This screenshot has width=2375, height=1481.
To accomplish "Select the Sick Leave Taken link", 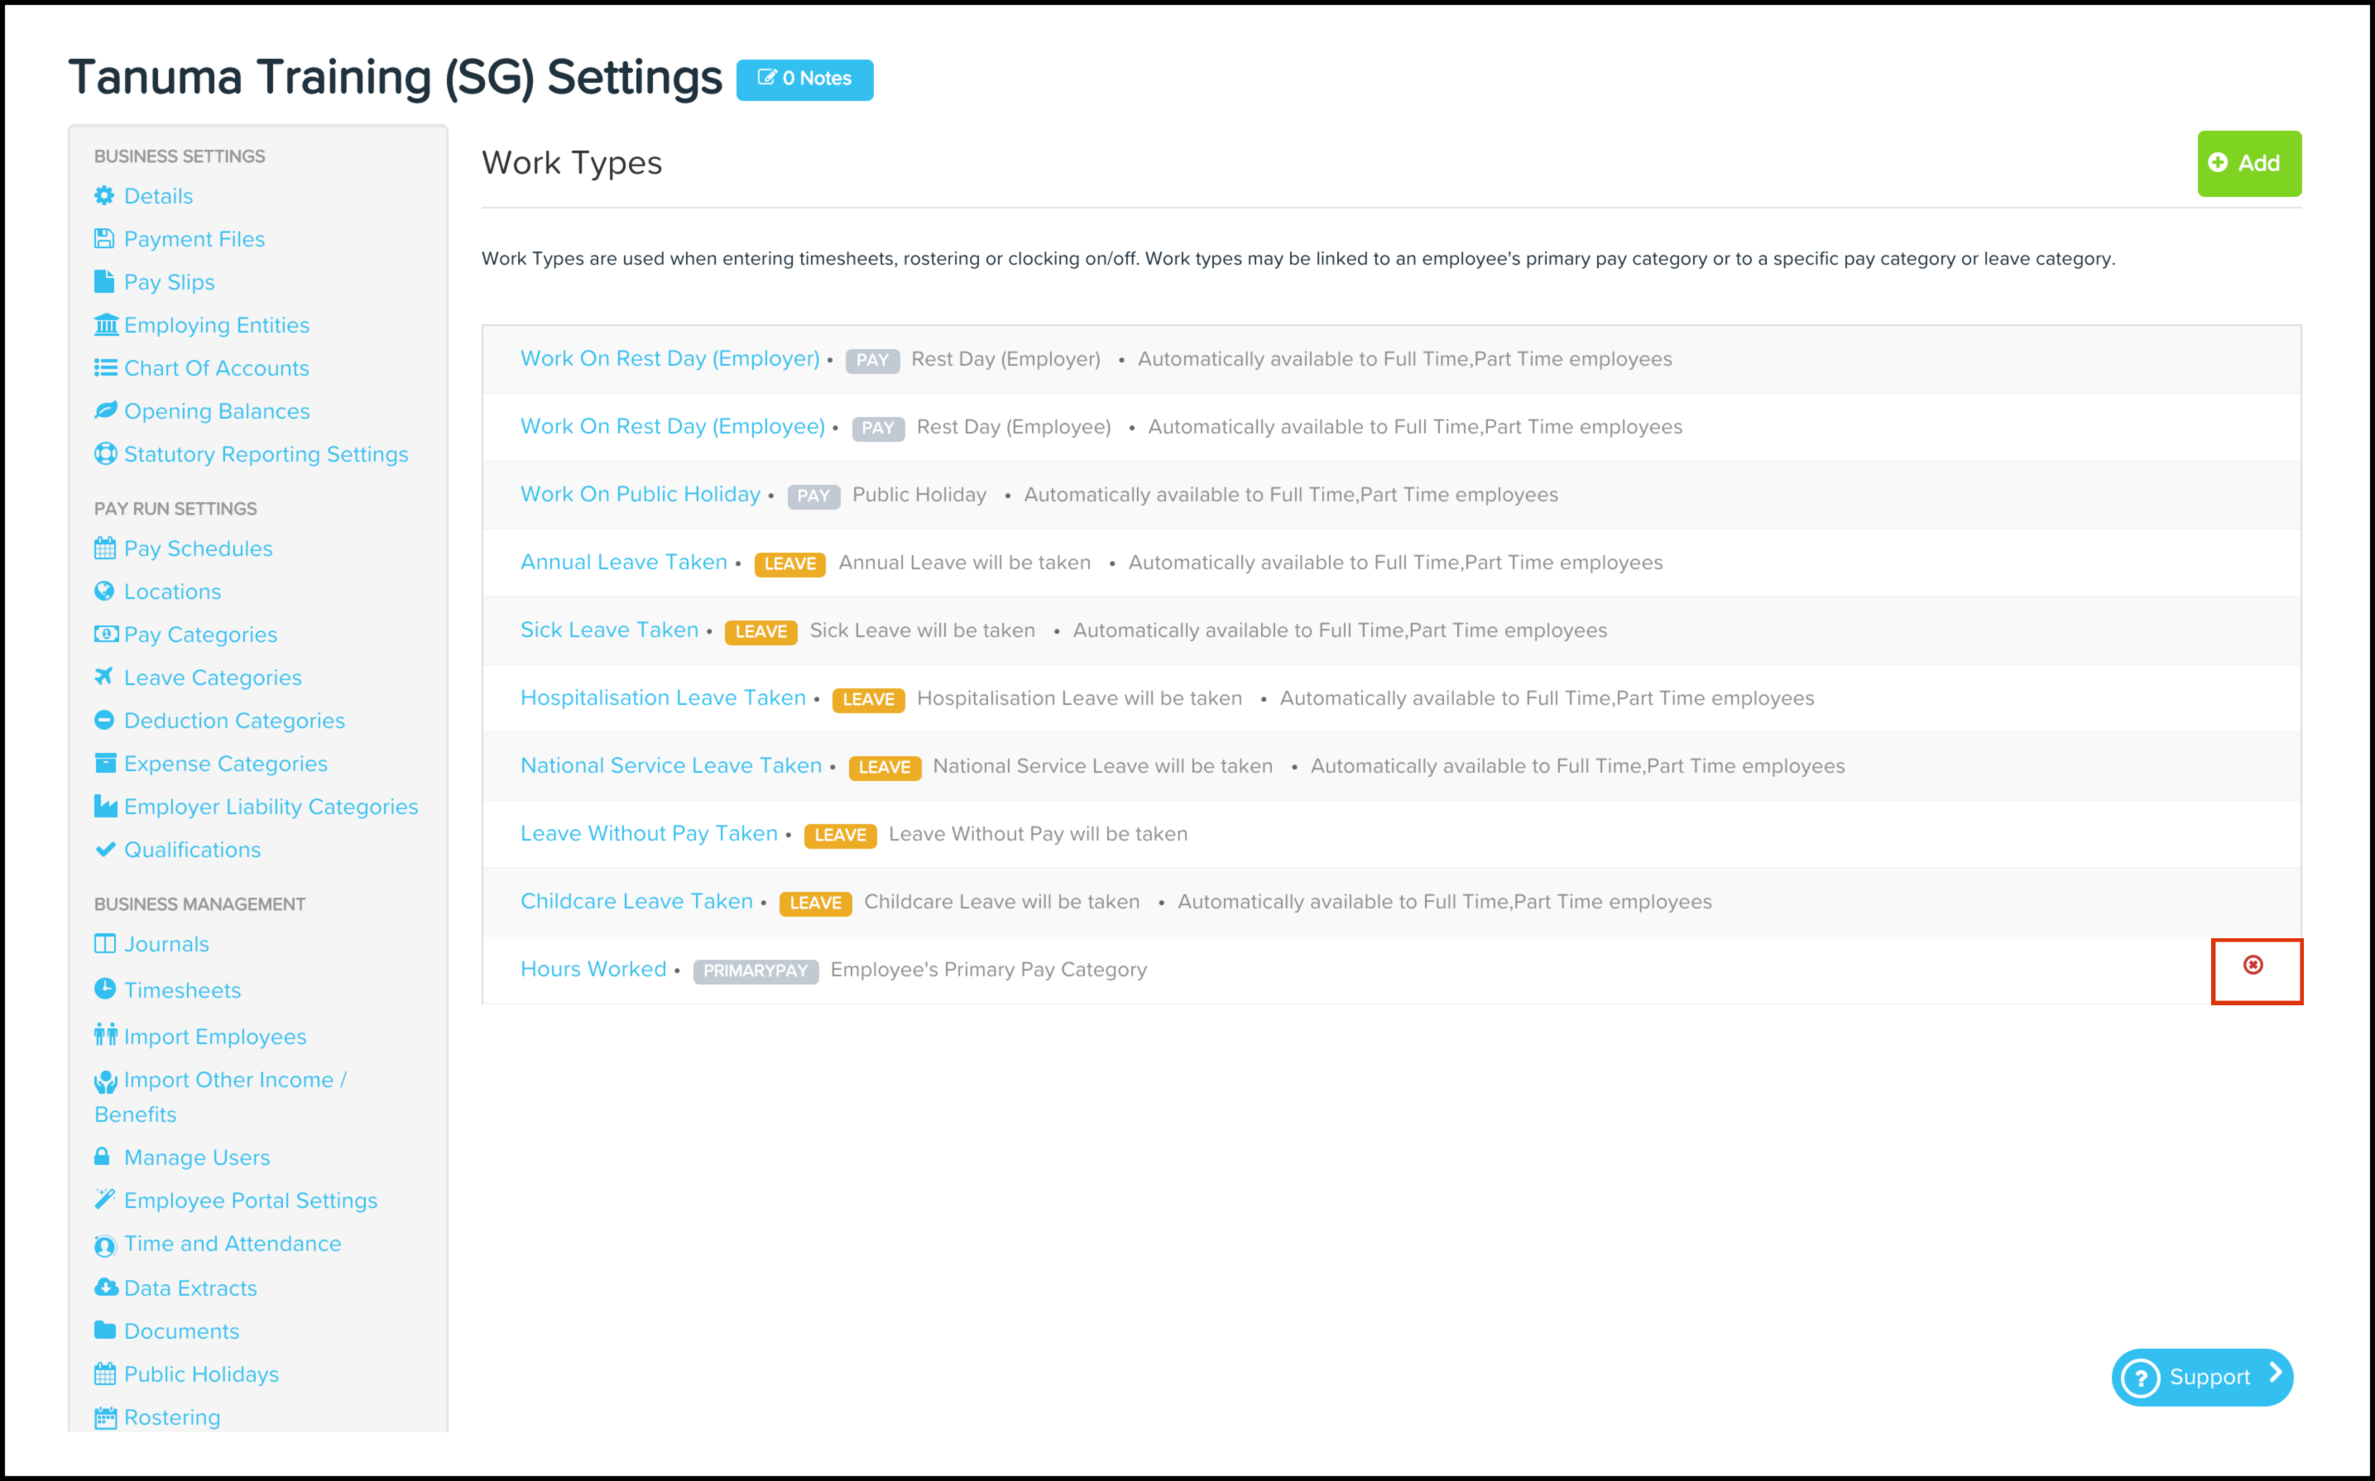I will pyautogui.click(x=609, y=630).
